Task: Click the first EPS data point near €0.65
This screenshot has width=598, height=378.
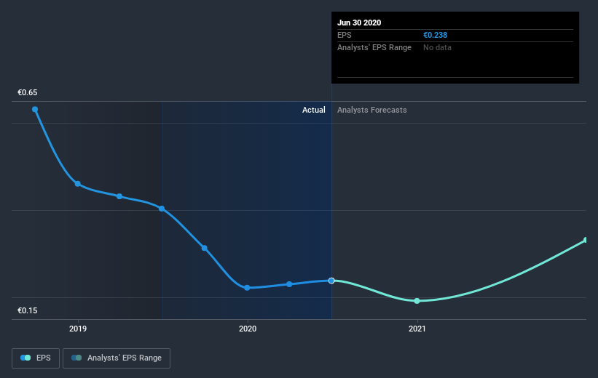Action: coord(35,109)
